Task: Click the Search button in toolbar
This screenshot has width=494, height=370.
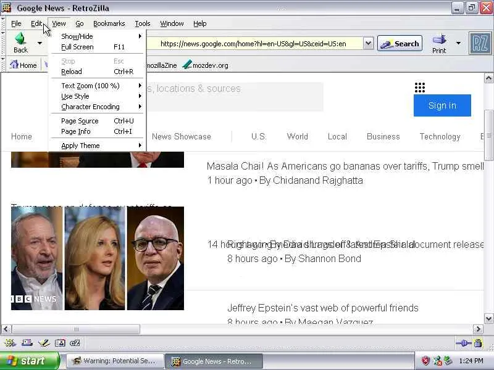Action: click(x=400, y=44)
